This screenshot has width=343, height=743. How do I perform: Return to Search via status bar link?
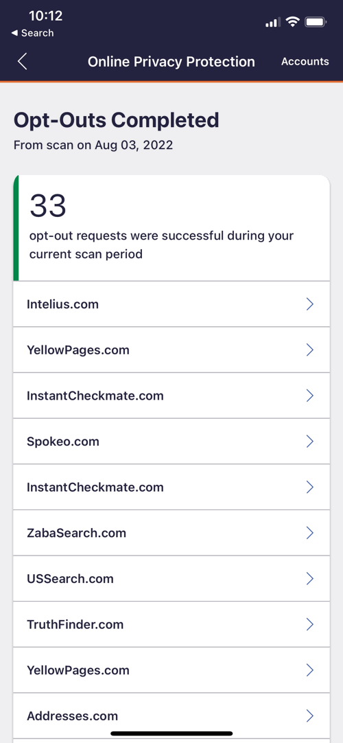(x=33, y=33)
